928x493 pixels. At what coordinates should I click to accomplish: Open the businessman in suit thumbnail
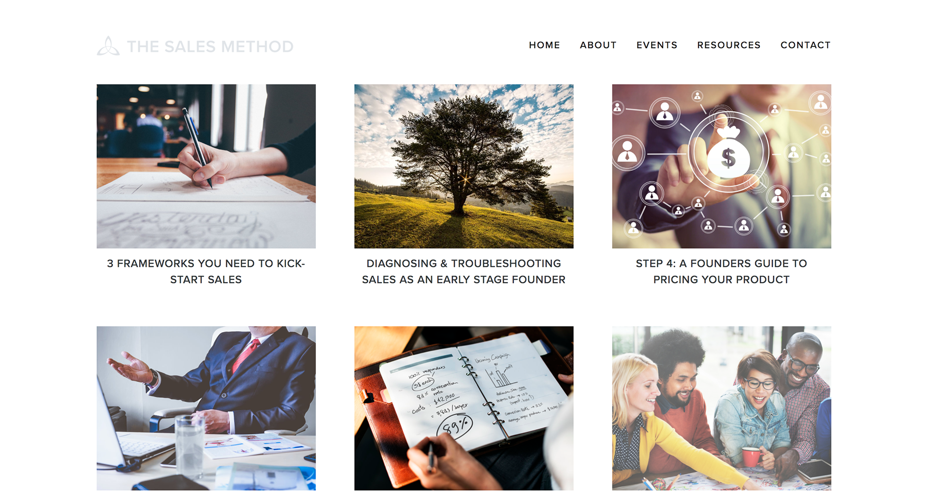pyautogui.click(x=206, y=408)
